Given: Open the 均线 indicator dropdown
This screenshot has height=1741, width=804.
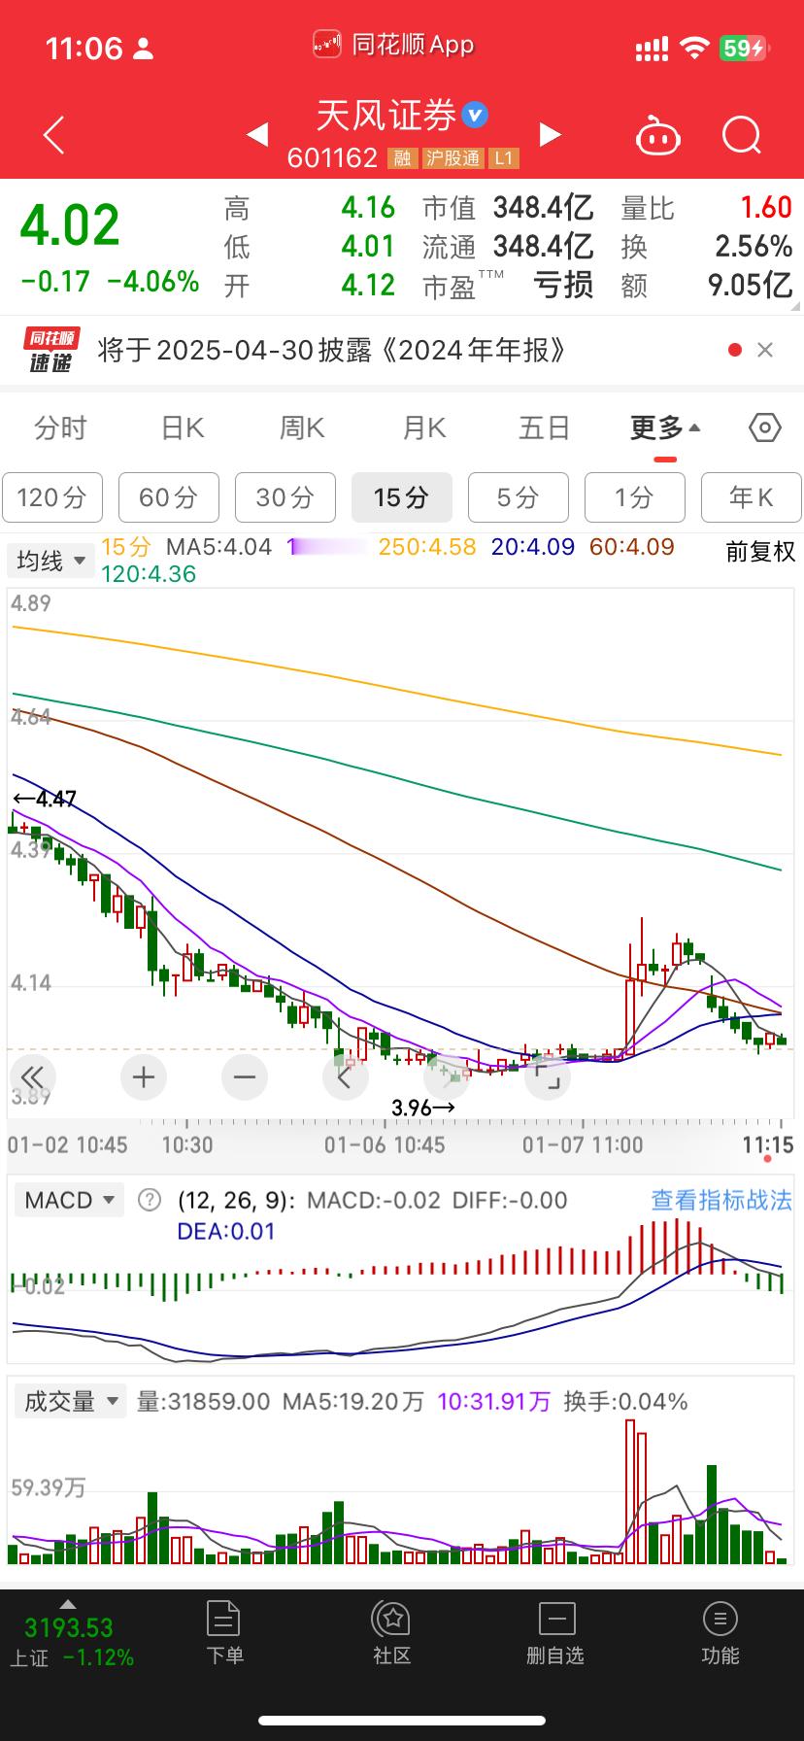Looking at the screenshot, I should (x=51, y=561).
